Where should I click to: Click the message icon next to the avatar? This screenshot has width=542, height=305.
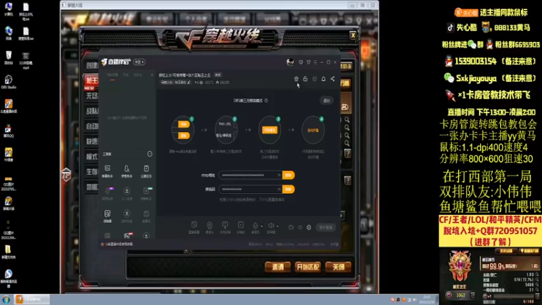(x=301, y=62)
